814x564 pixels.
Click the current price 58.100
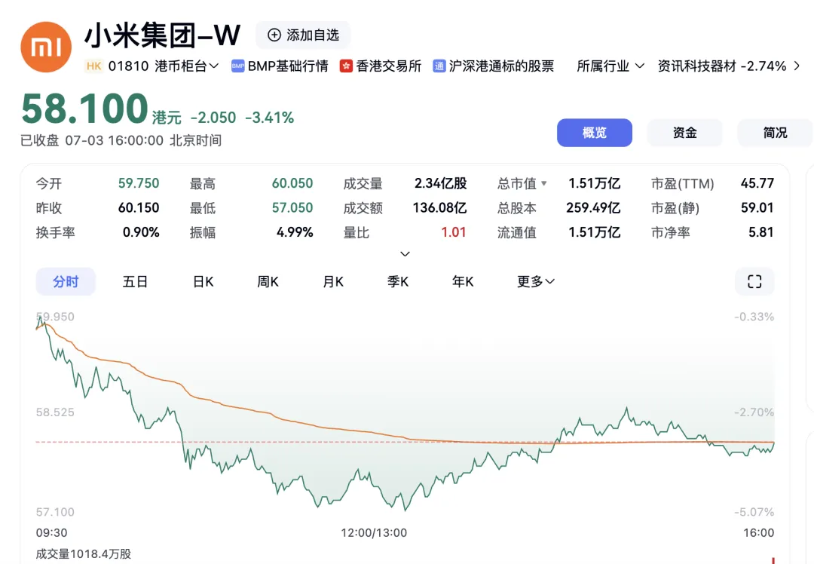pyautogui.click(x=85, y=109)
